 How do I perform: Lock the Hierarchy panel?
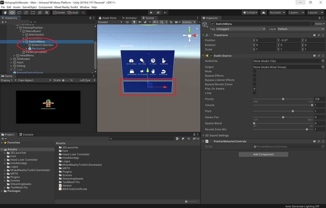(90, 18)
